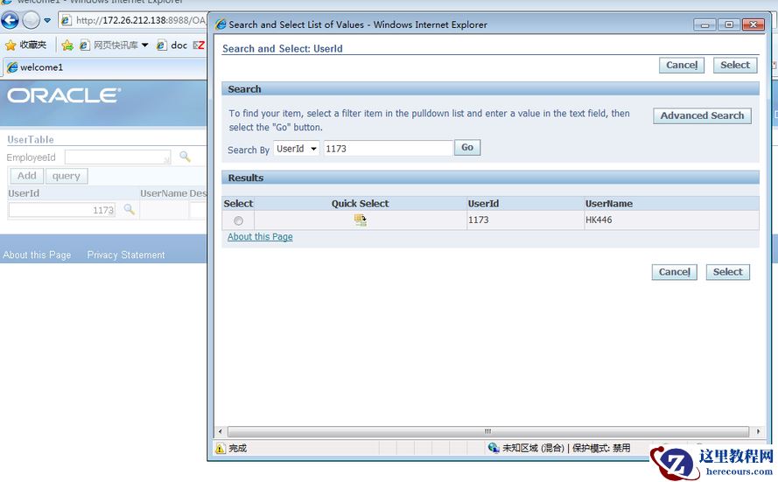Click the UserId field showing 1173 in main window
Image resolution: width=778 pixels, height=482 pixels.
pyautogui.click(x=62, y=210)
